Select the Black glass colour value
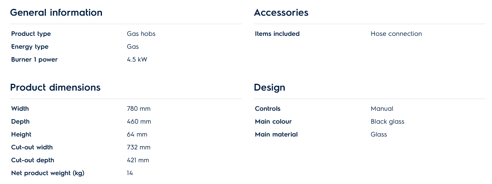The image size is (492, 184). click(x=387, y=122)
